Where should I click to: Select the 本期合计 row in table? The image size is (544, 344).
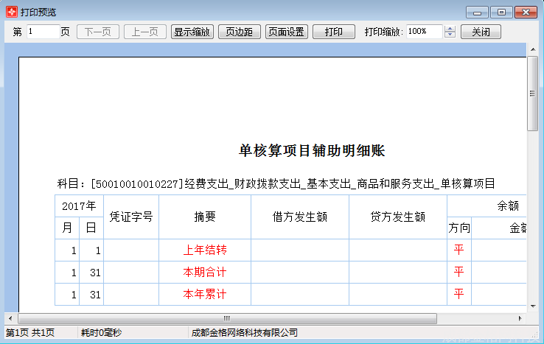(205, 273)
